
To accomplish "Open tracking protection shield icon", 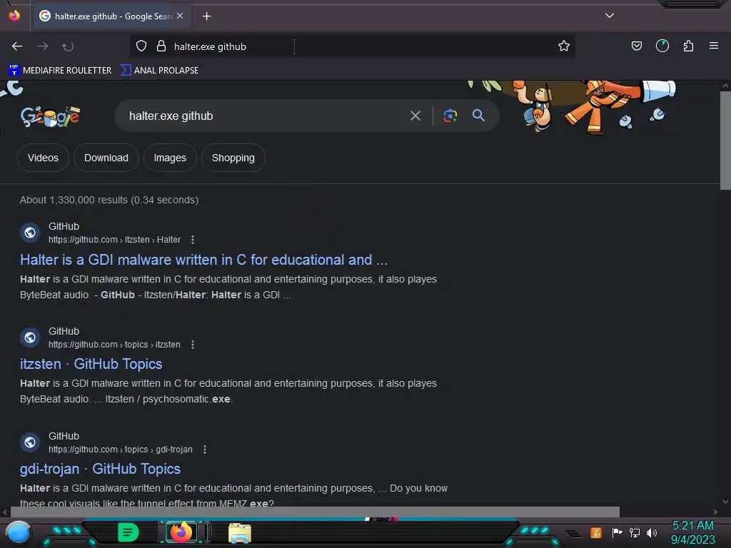I will click(x=141, y=46).
